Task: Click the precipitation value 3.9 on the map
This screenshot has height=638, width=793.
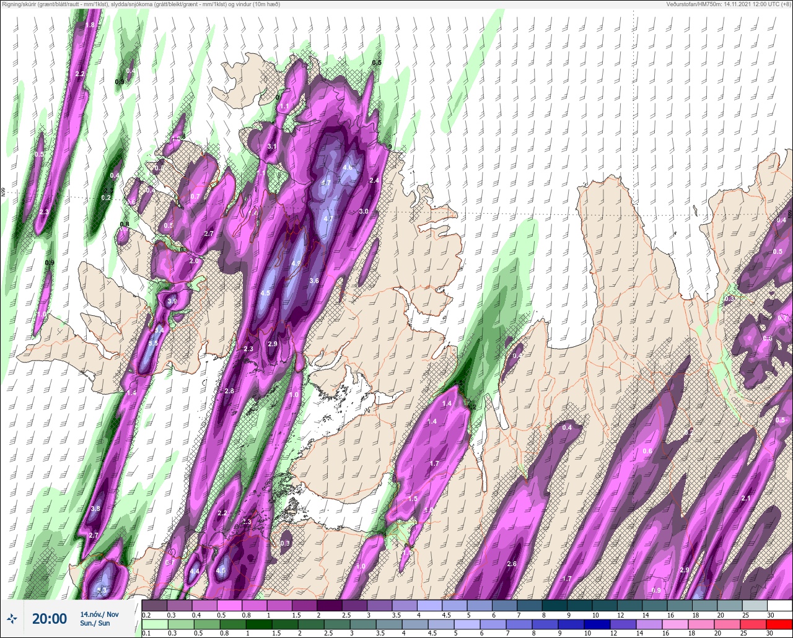Action: tap(172, 301)
